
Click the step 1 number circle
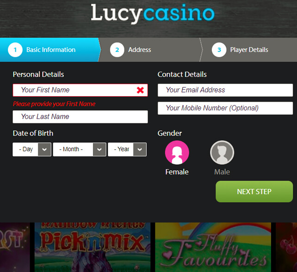[15, 50]
